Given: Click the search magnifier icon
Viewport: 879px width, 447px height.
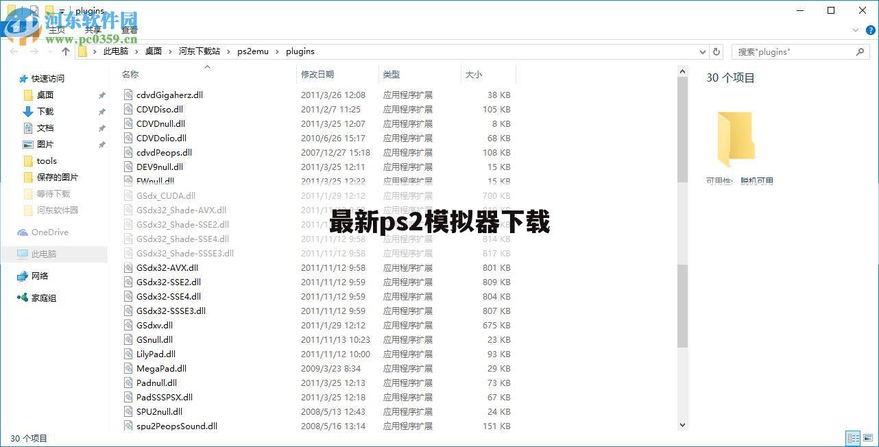Looking at the screenshot, I should click(x=860, y=51).
